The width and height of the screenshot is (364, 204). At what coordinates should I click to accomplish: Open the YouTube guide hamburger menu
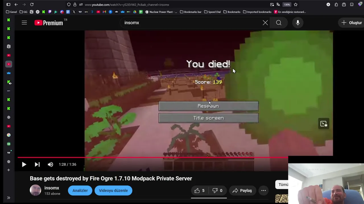pyautogui.click(x=24, y=23)
